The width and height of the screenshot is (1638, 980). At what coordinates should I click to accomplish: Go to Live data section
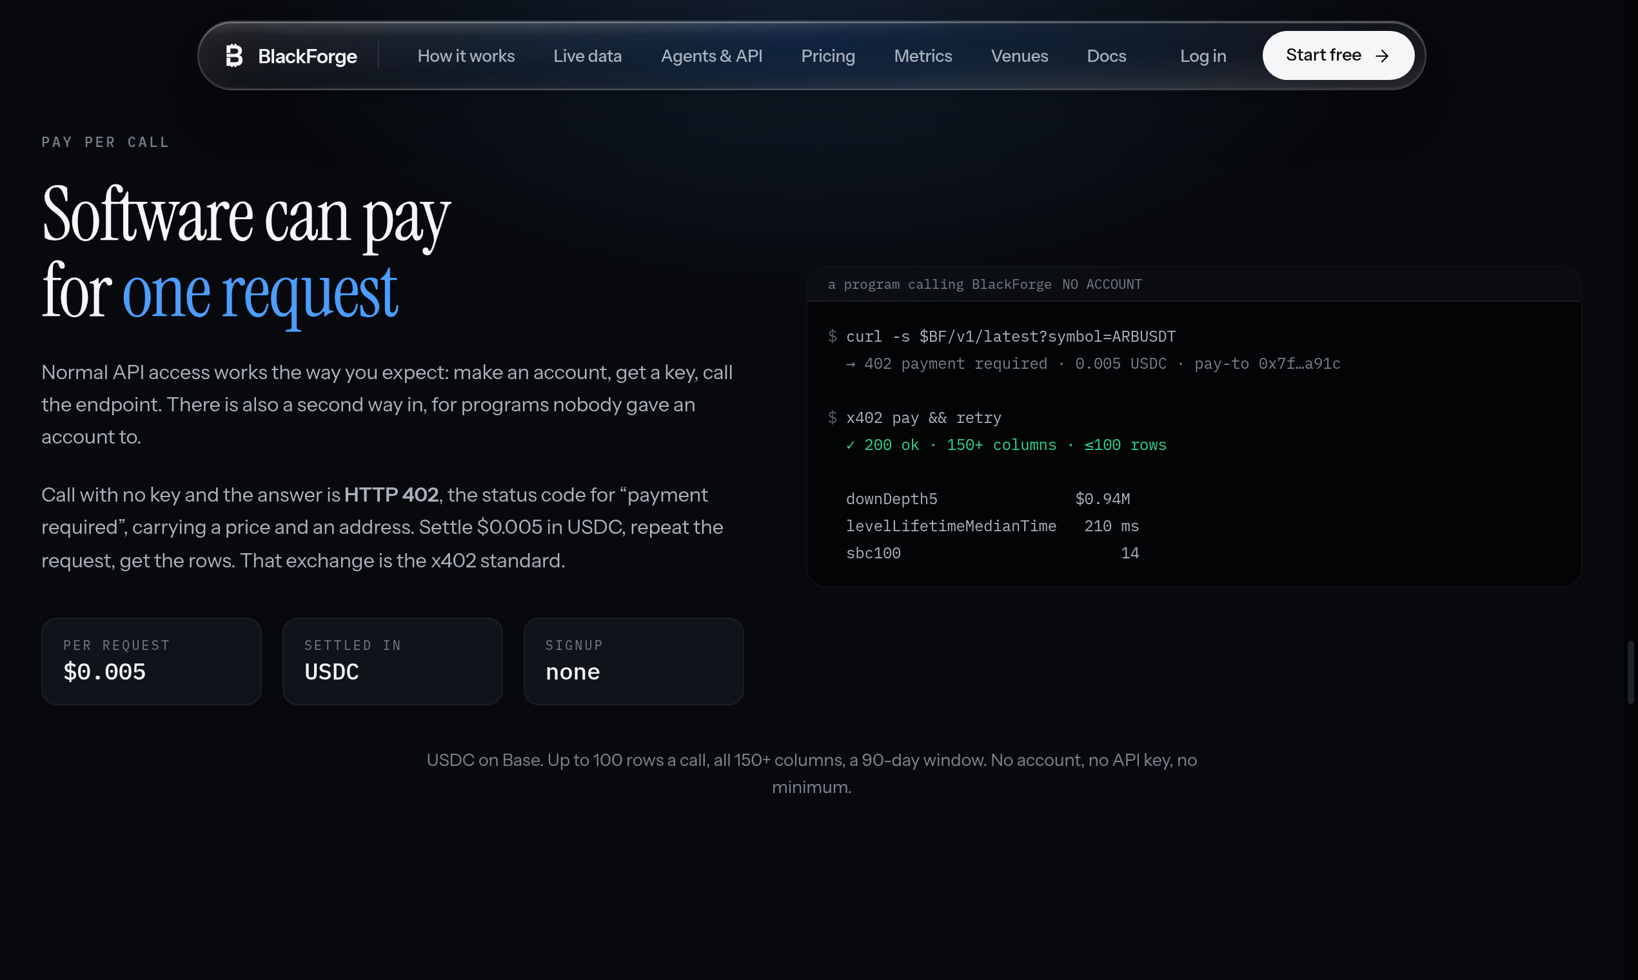point(587,56)
